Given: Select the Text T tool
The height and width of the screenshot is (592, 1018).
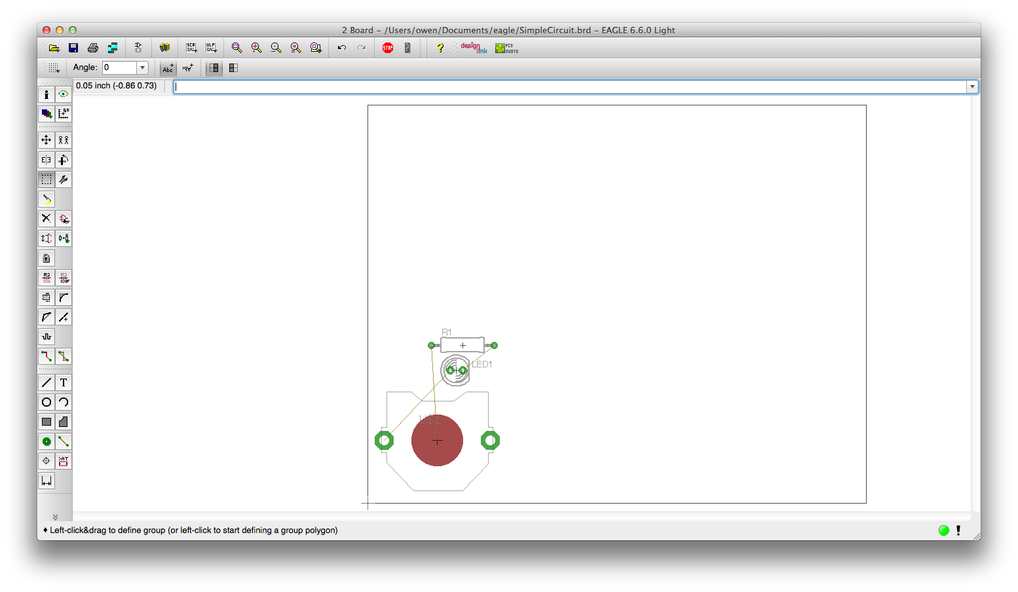Looking at the screenshot, I should click(x=64, y=382).
